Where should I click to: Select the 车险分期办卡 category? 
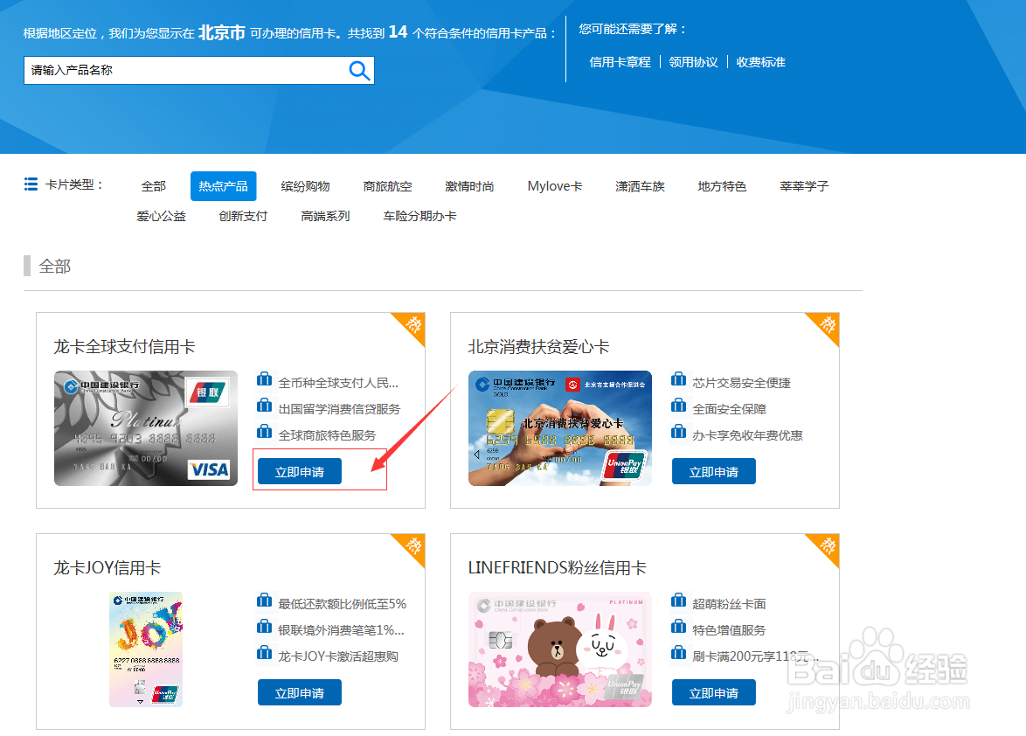pyautogui.click(x=419, y=216)
